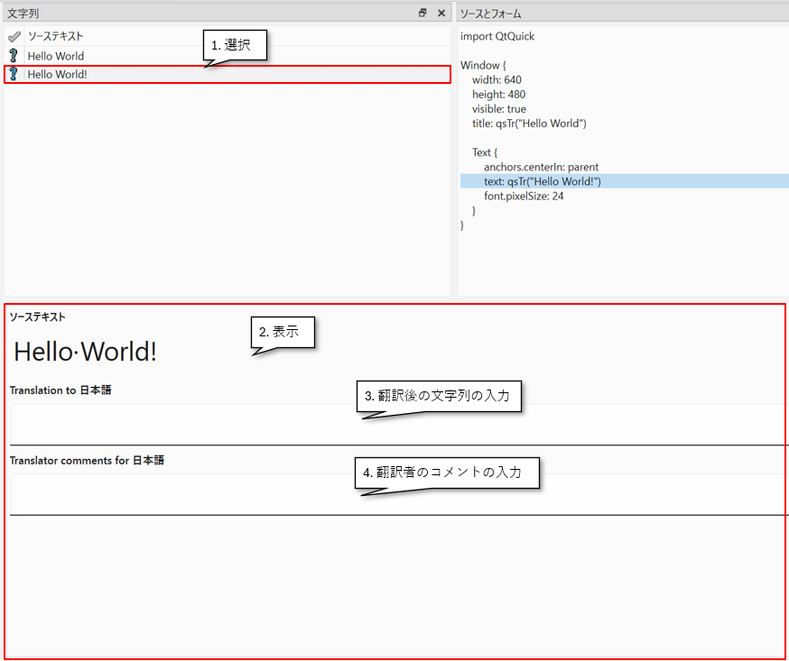
Task: Toggle question mark icon of "Hello World!" row
Action: [x=14, y=74]
